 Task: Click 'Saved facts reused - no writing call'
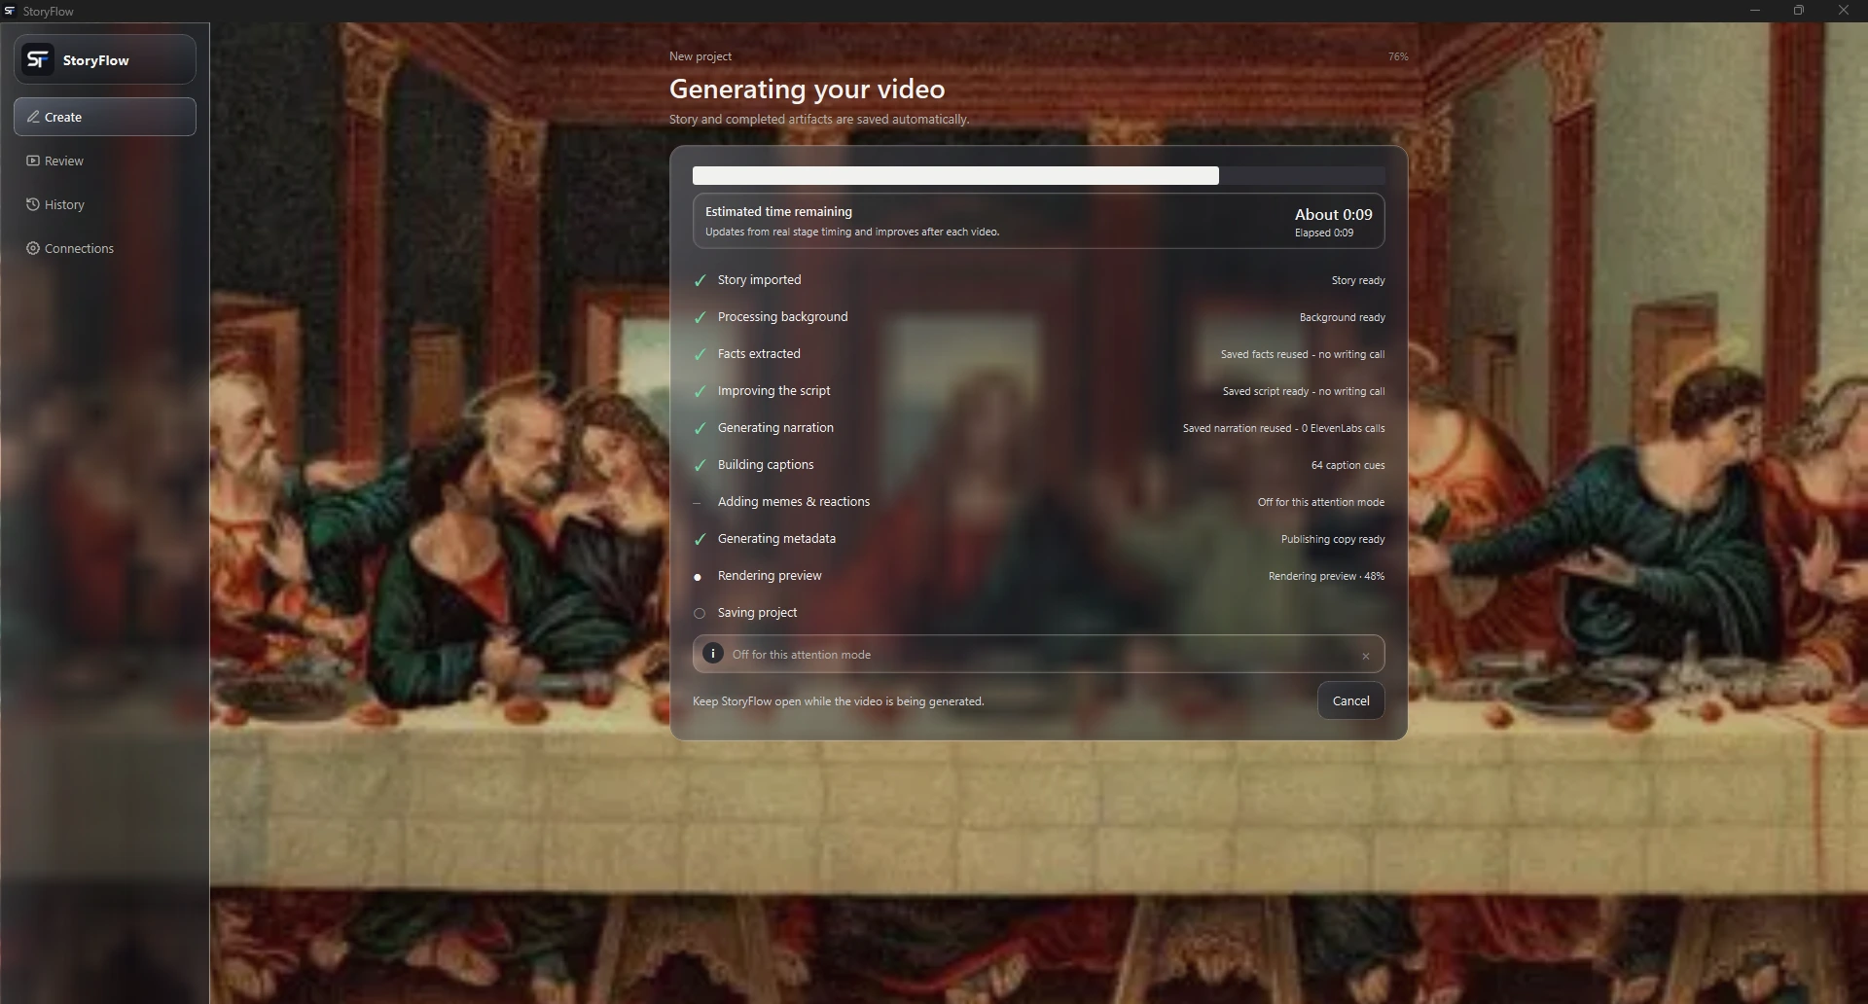(1303, 354)
